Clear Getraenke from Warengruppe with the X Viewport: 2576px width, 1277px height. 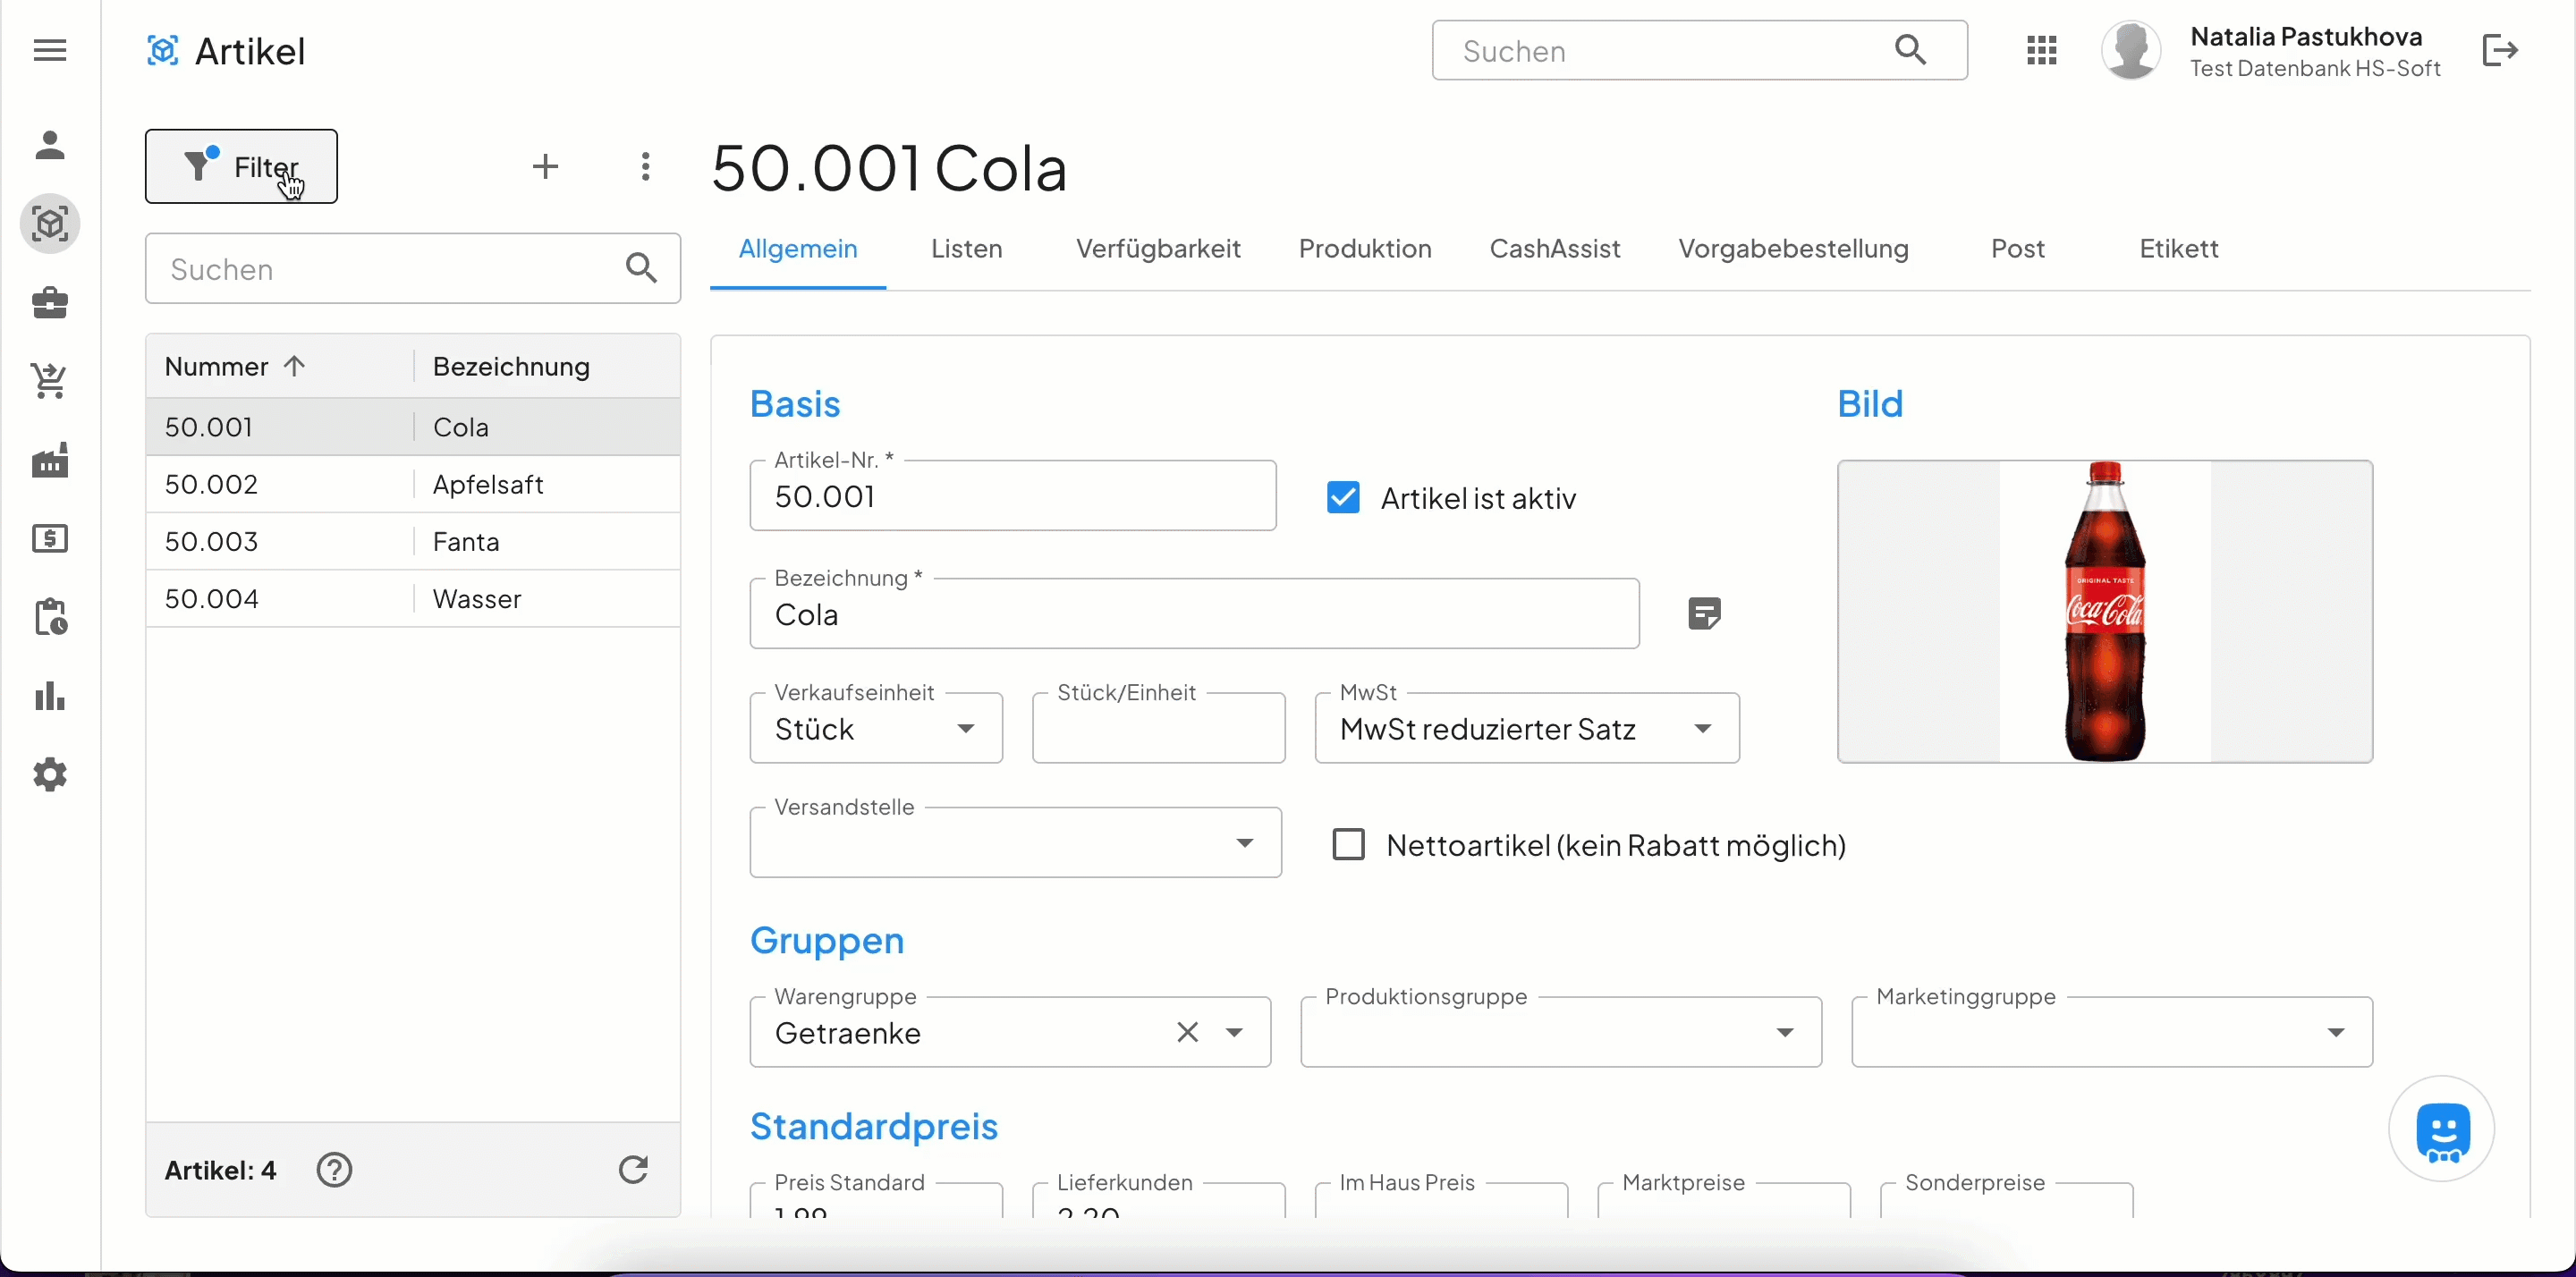click(x=1187, y=1032)
